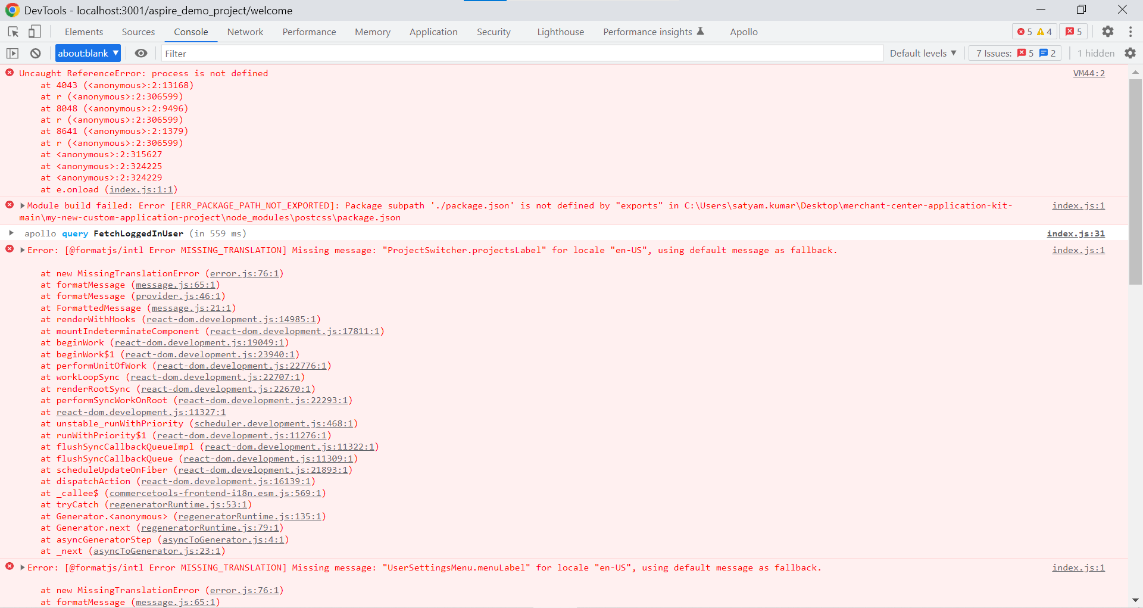Click the 1 hidden messages label
The image size is (1143, 608).
tap(1095, 53)
